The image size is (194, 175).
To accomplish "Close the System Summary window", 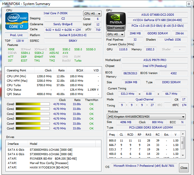I will 189,4.
